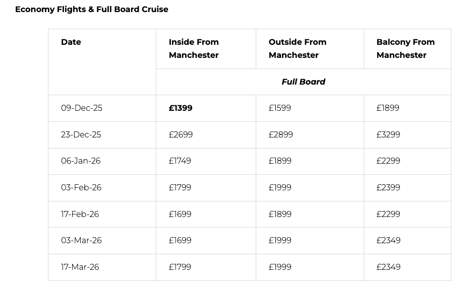Click the £2699 inside price

point(181,135)
